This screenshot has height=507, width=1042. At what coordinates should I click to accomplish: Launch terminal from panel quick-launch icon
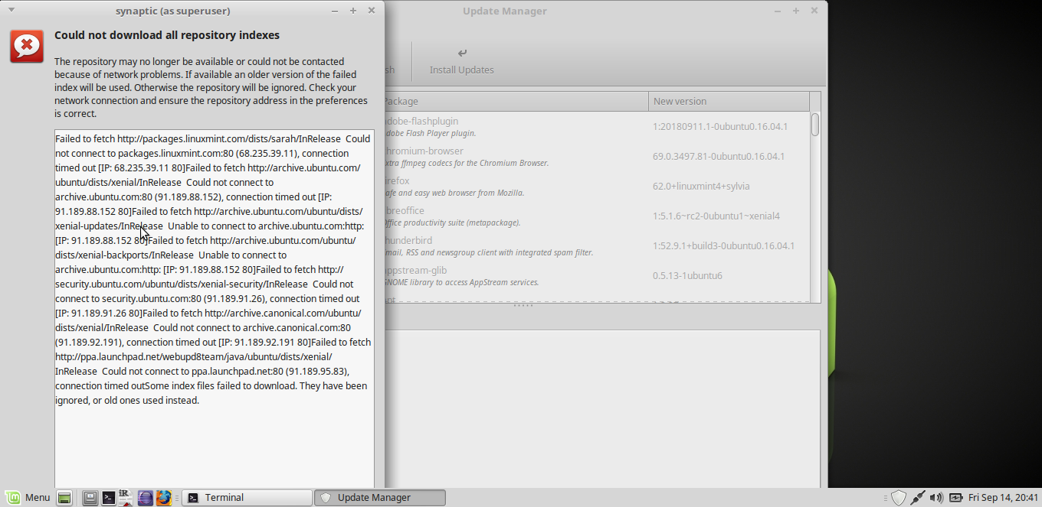(x=109, y=498)
